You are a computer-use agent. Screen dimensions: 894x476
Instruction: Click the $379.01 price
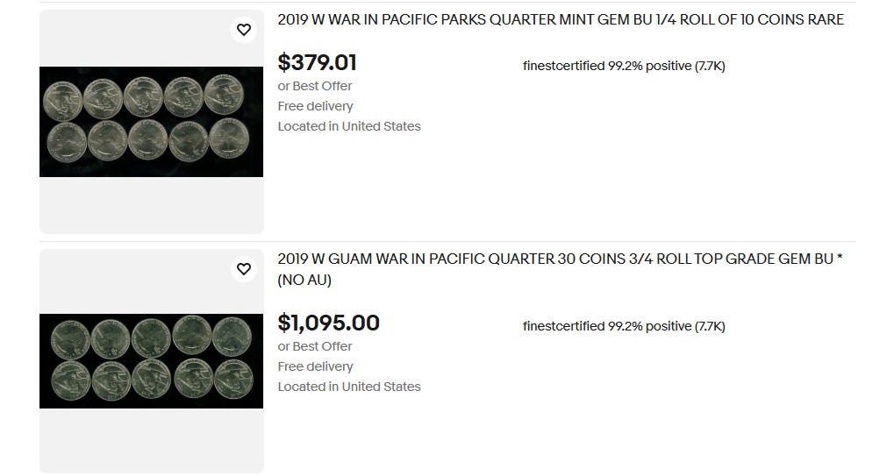click(x=317, y=63)
